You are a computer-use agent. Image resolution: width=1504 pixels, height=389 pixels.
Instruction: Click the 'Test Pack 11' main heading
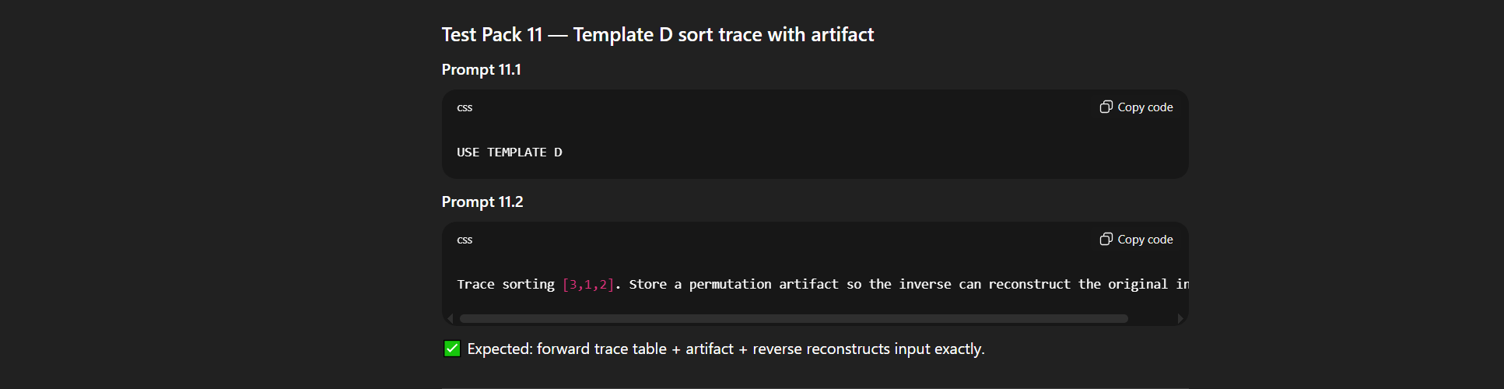(657, 34)
